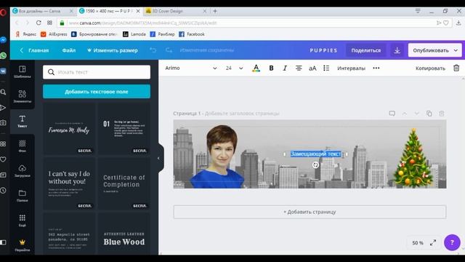Click the PUPPIES design title
The image size is (465, 262).
pos(323,50)
